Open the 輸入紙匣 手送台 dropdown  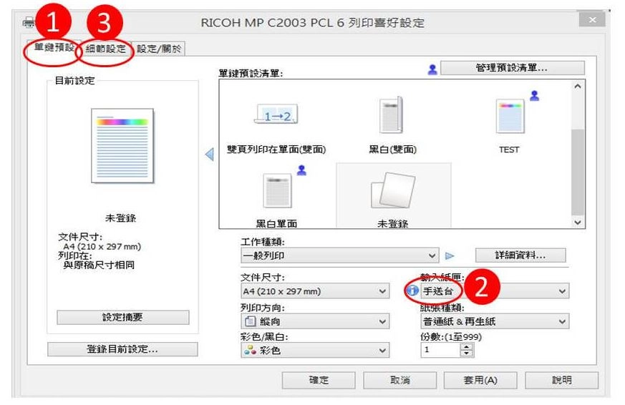495,291
